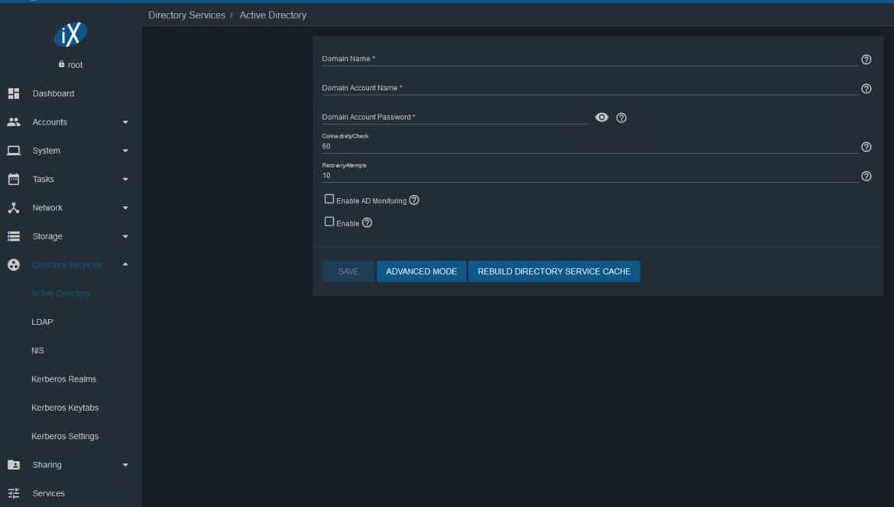Select Active Directory in the sidebar
This screenshot has width=894, height=507.
tap(60, 294)
